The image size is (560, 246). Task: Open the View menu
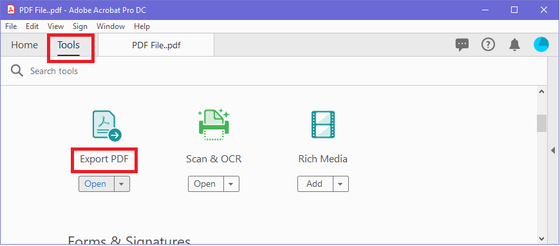click(56, 26)
